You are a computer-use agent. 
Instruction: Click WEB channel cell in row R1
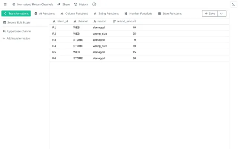(76, 28)
